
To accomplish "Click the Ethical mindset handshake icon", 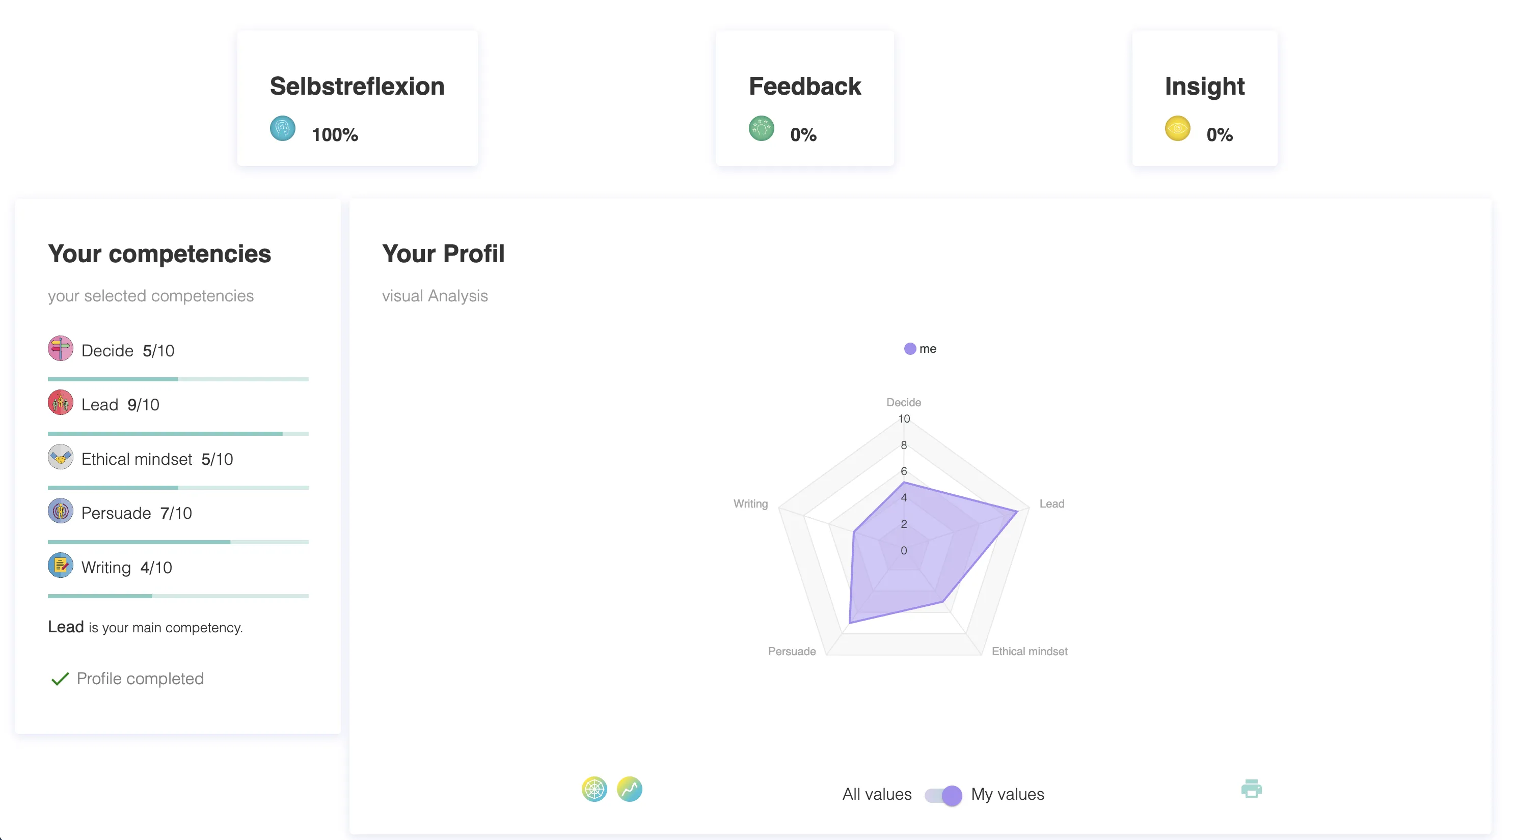I will point(60,457).
